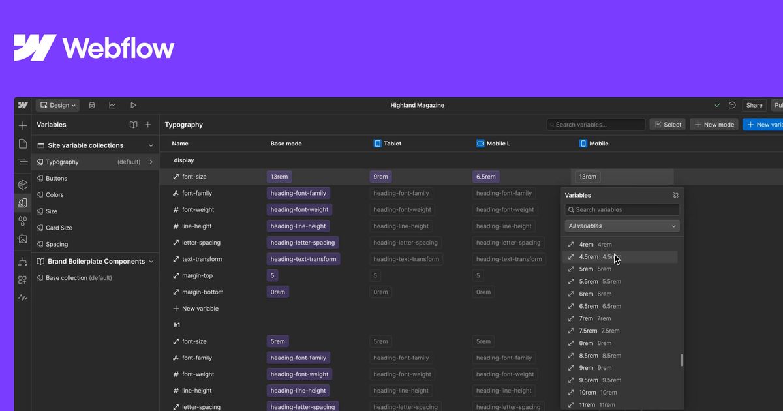Select 10rem in the variables list
Viewport: 783px width, 411px height.
[620, 393]
